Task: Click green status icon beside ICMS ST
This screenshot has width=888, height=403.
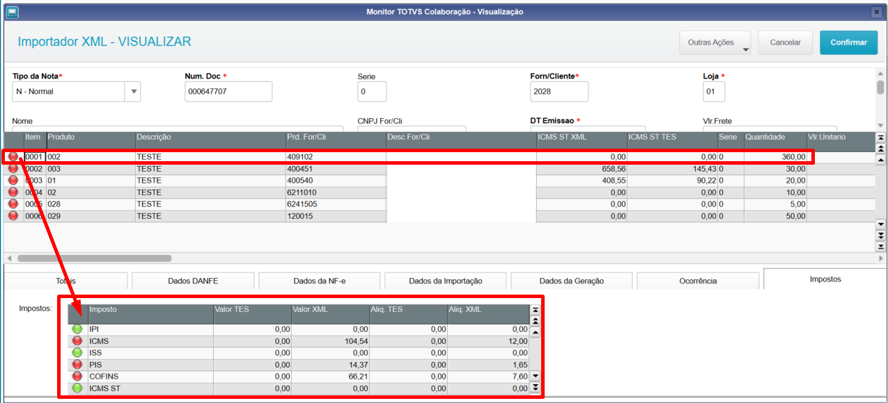Action: click(x=77, y=388)
